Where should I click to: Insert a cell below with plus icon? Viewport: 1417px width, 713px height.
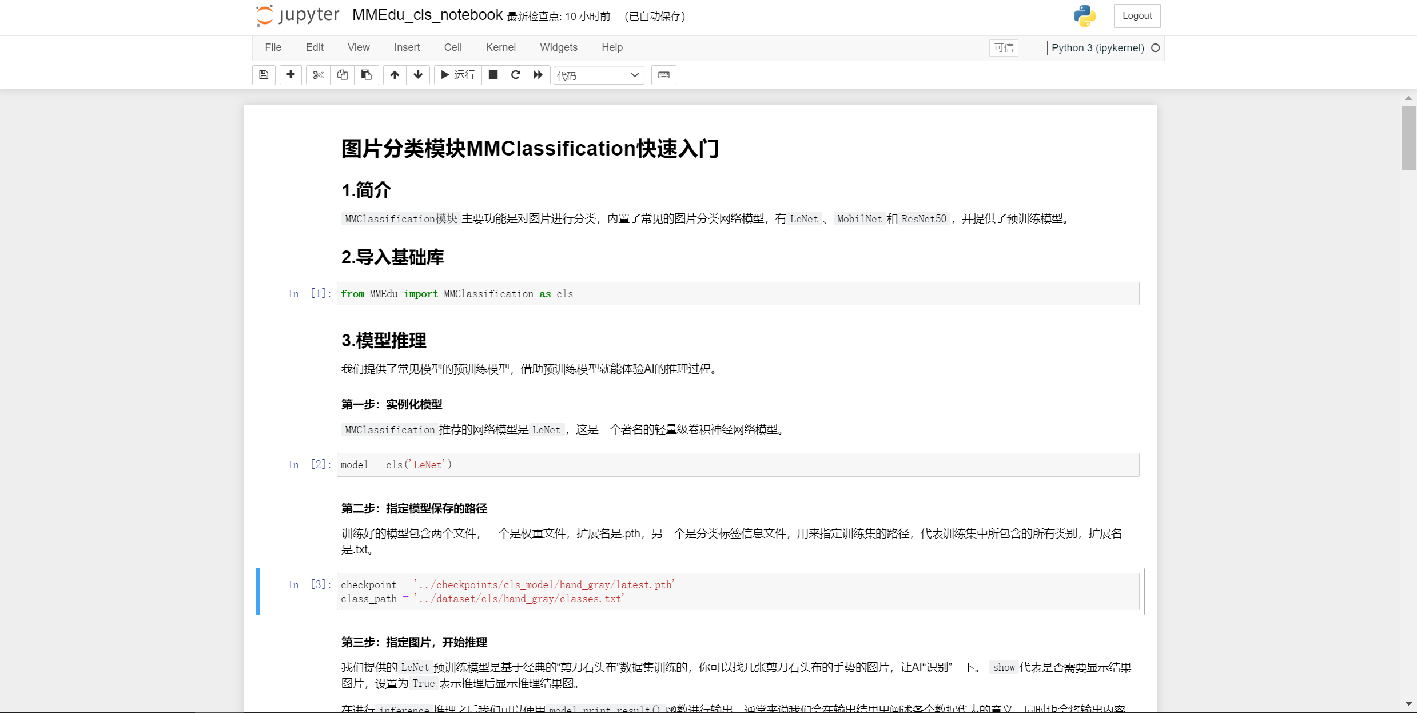(290, 75)
